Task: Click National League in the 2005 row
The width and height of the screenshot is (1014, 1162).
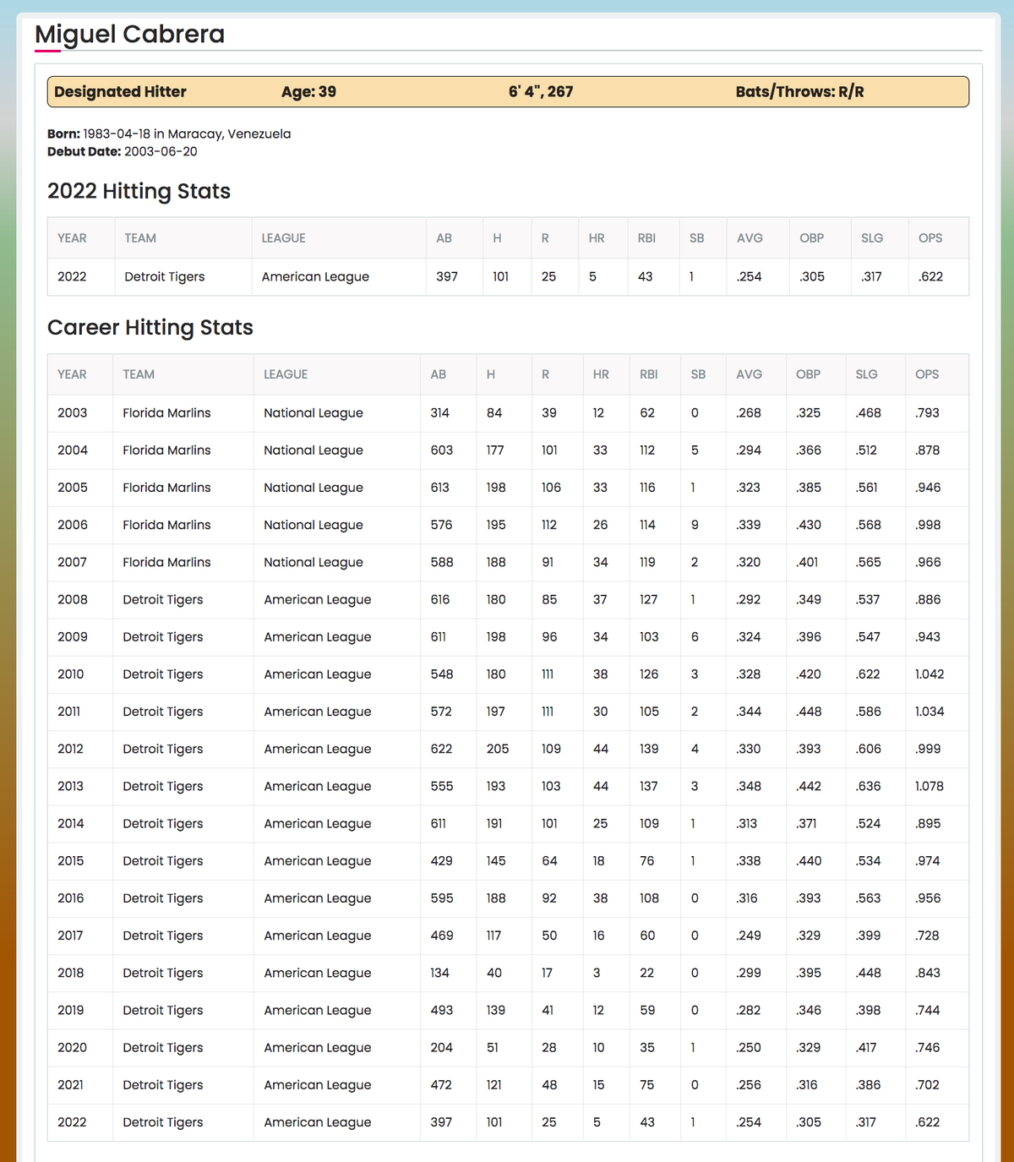Action: 313,488
